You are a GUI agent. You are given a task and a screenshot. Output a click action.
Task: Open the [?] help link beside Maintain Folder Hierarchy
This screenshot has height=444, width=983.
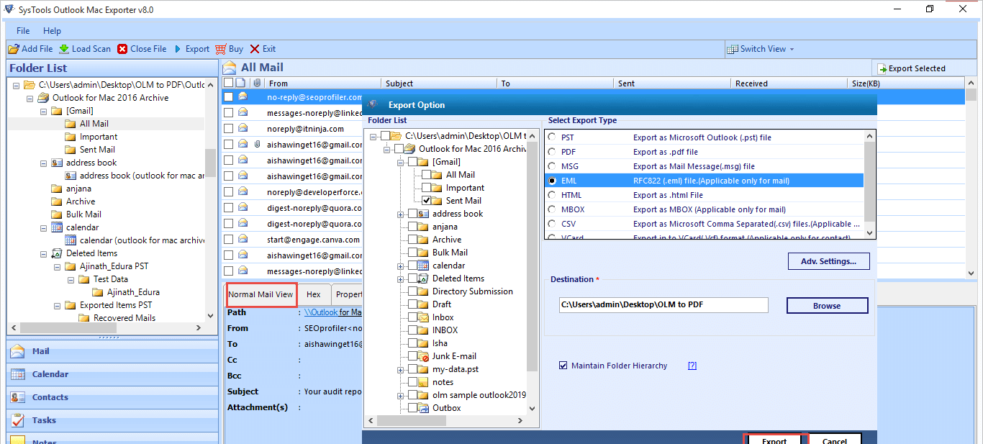tap(692, 366)
